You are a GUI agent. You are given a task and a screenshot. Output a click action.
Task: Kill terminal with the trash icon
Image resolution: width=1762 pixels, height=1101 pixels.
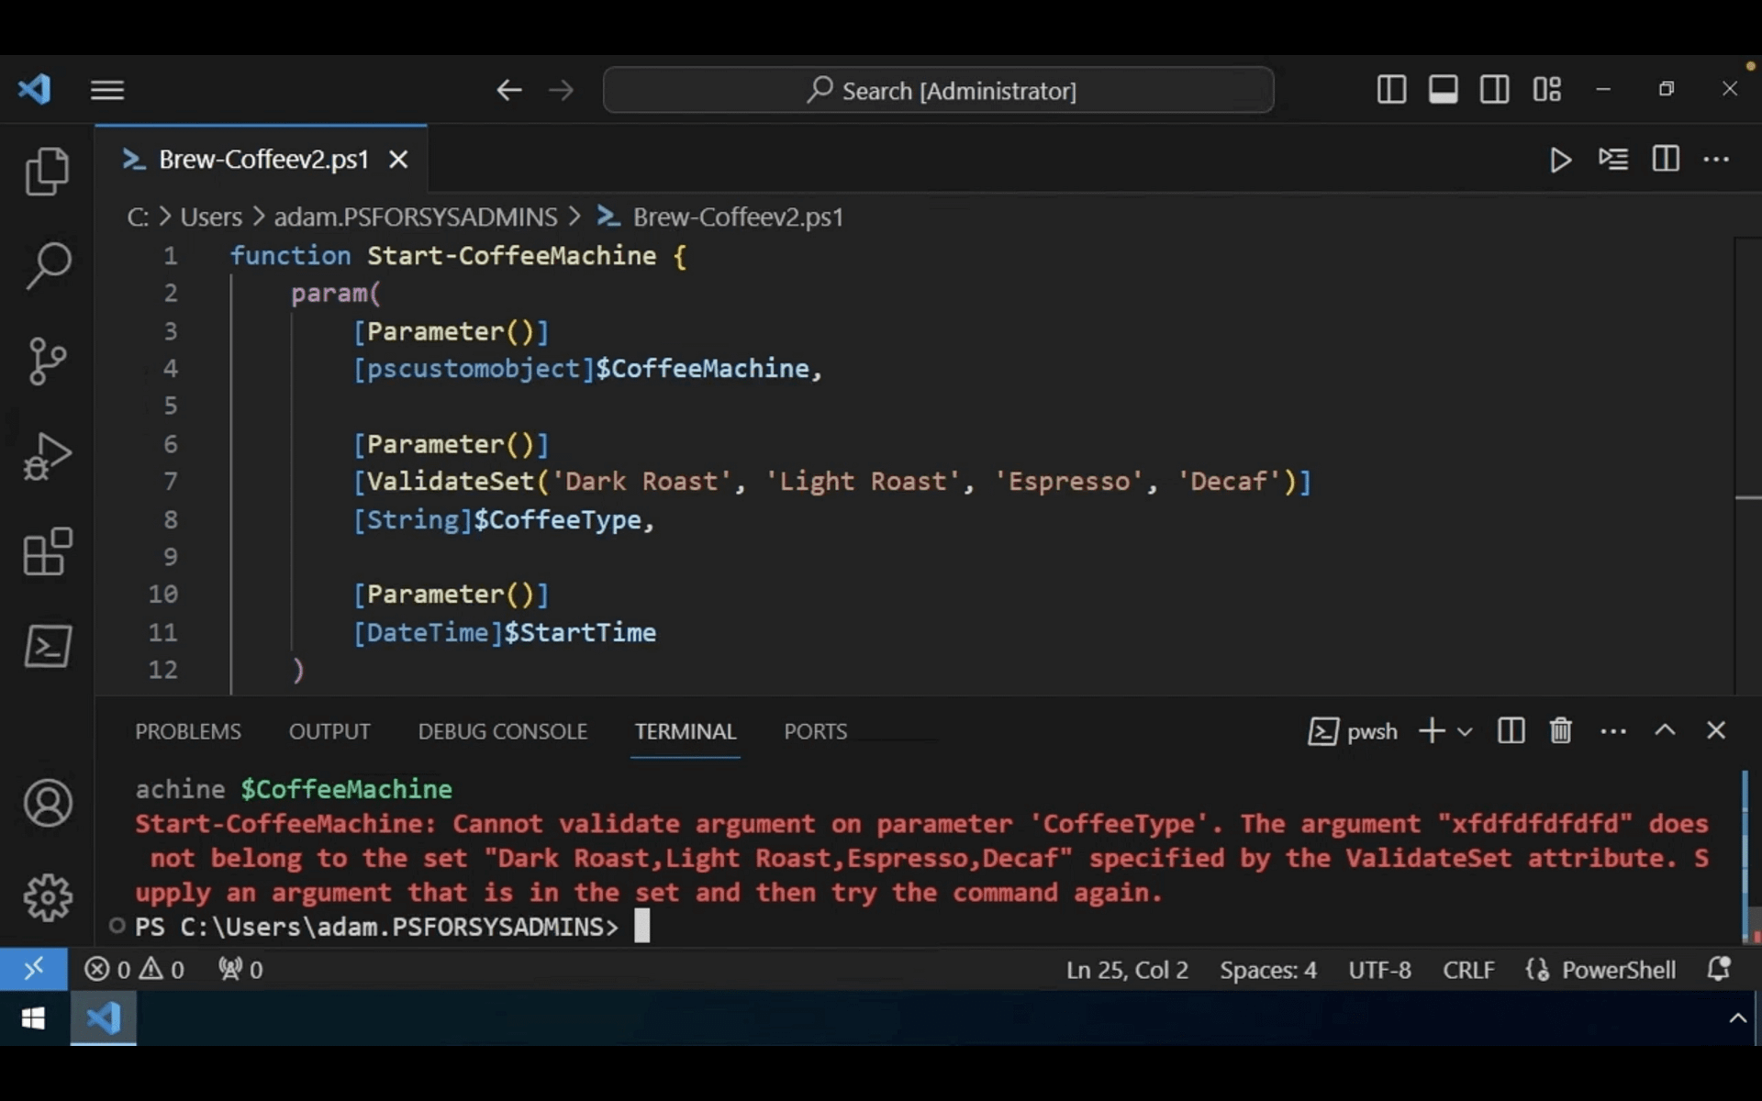pyautogui.click(x=1561, y=731)
